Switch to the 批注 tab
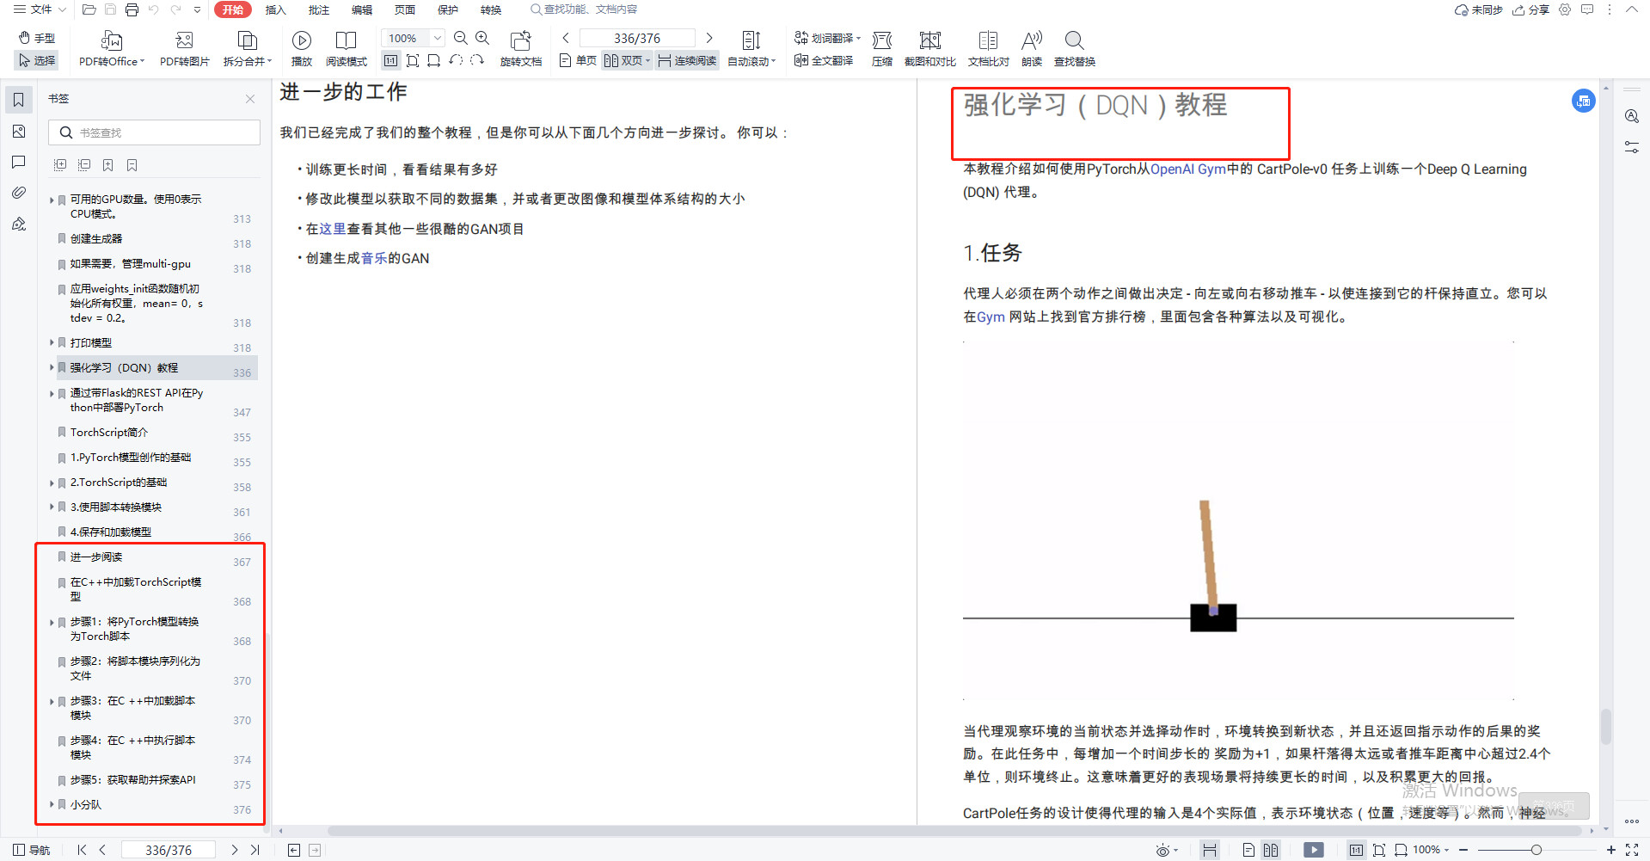Image resolution: width=1650 pixels, height=861 pixels. [x=318, y=10]
